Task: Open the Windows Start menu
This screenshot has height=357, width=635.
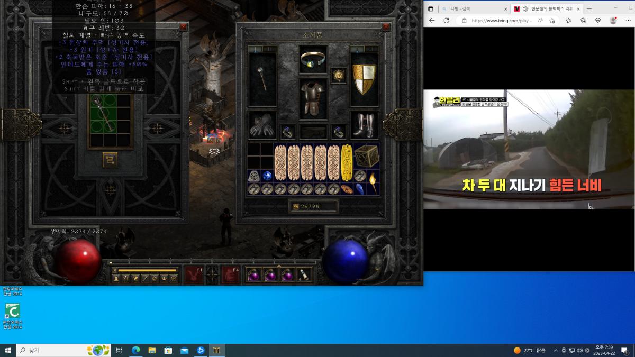Action: [8, 350]
